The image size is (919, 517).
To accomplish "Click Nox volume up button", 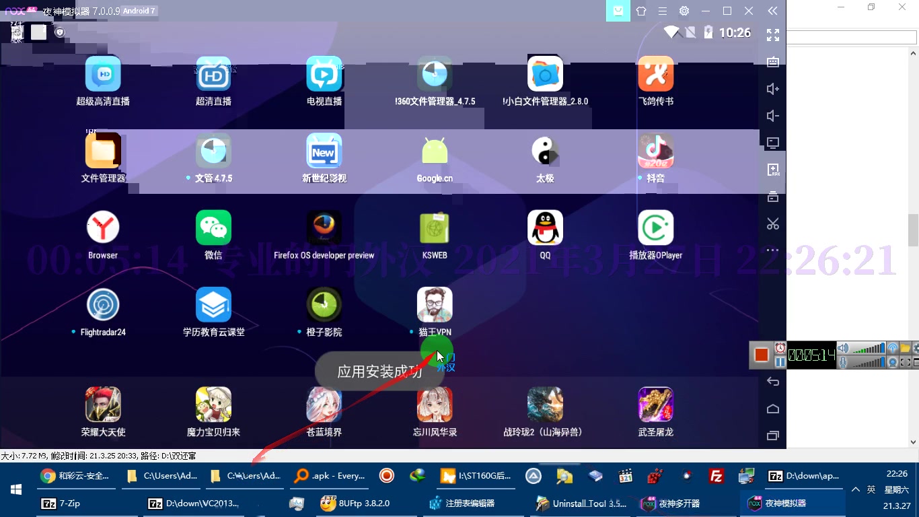I will (x=773, y=89).
